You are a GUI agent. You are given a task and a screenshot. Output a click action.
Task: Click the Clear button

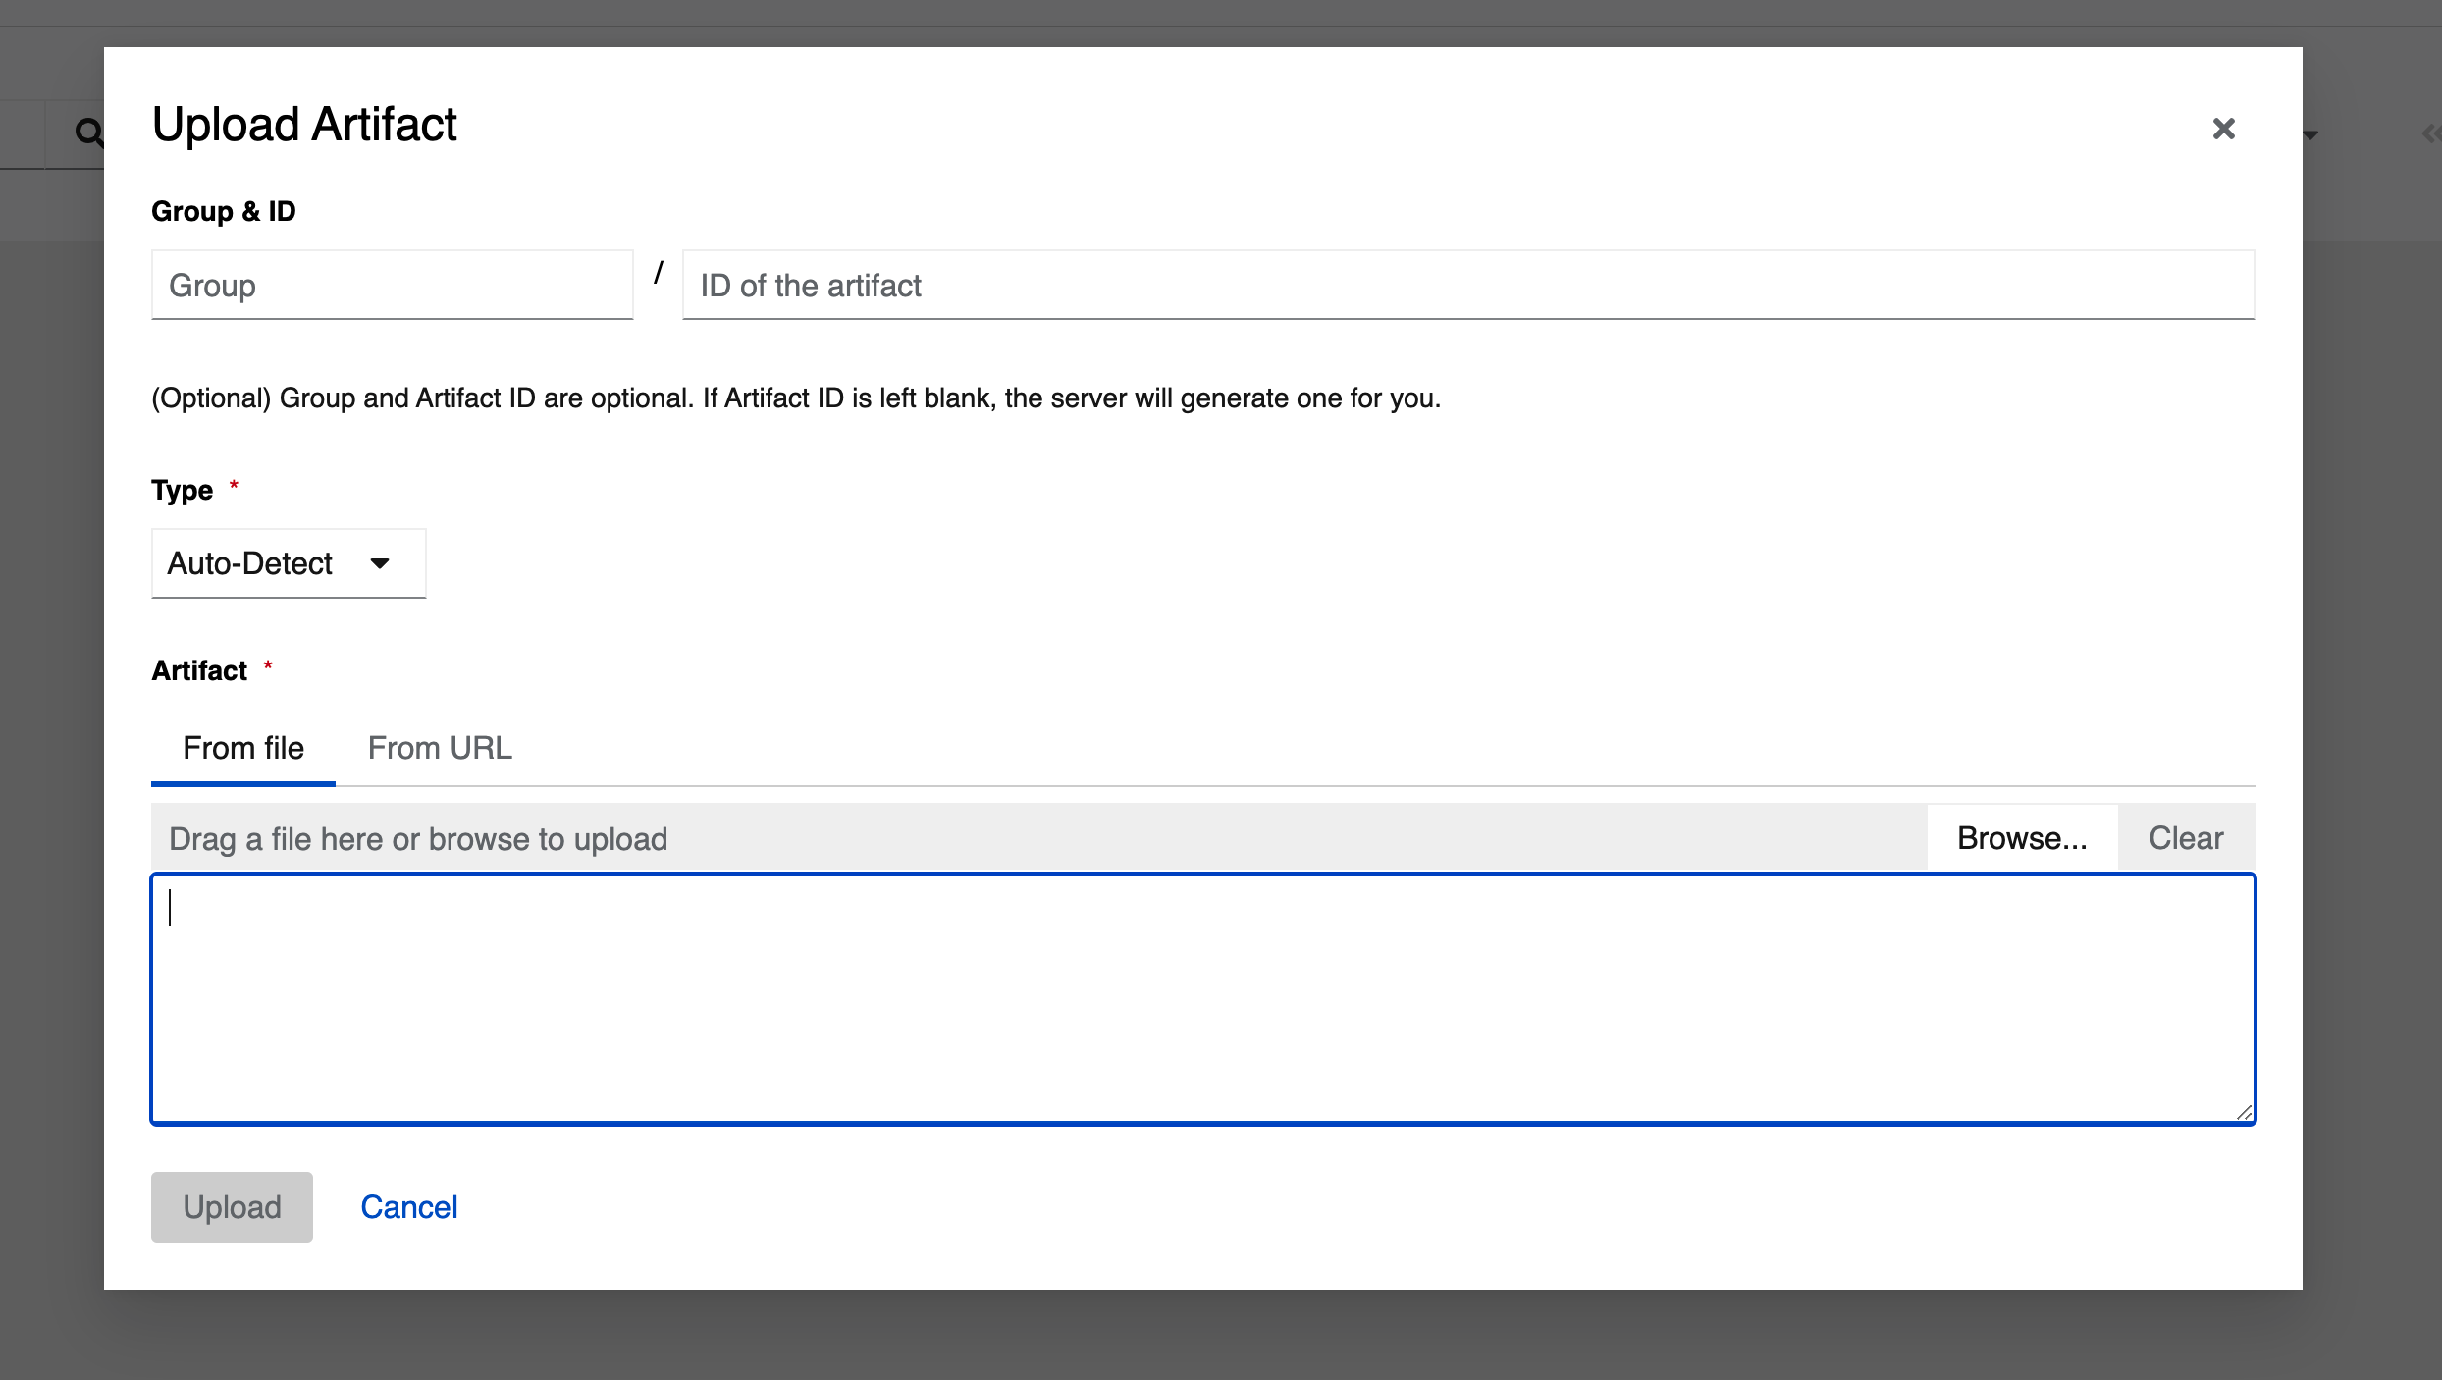click(2186, 838)
